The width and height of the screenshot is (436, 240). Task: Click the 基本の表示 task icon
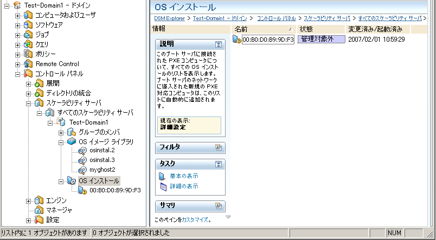click(162, 176)
